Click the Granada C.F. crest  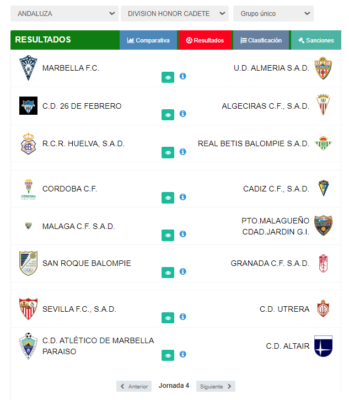323,264
